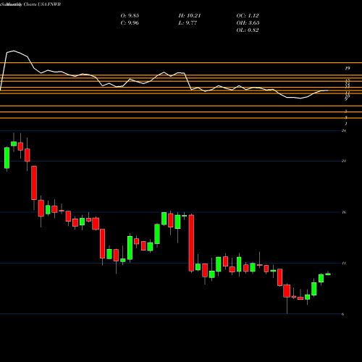Screen dimensions: 362x362
Task: Select the open value 'O: 9.85'
Action: coord(130,16)
